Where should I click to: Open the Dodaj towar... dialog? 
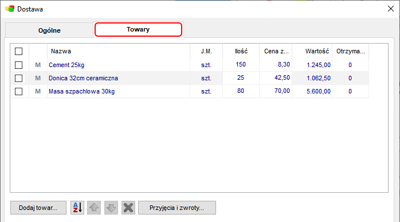point(38,208)
